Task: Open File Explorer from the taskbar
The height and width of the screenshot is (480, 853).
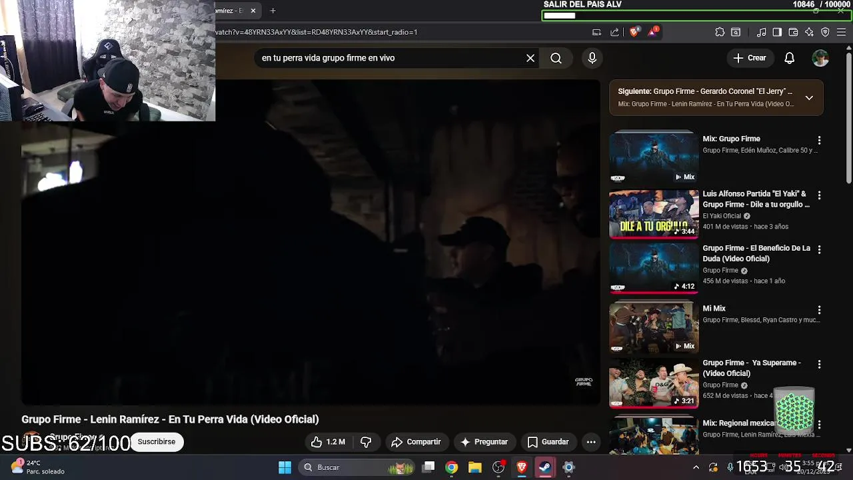Action: pyautogui.click(x=475, y=467)
